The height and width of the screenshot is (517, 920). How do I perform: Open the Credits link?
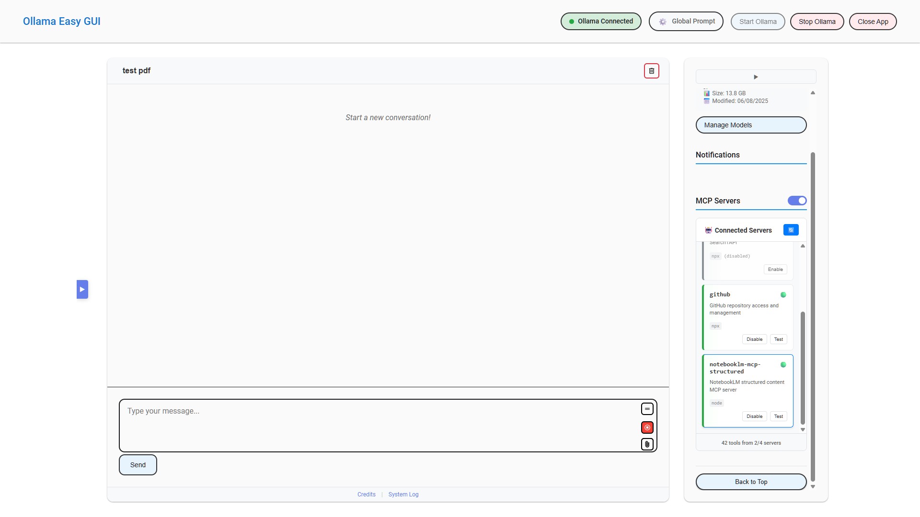(x=366, y=495)
